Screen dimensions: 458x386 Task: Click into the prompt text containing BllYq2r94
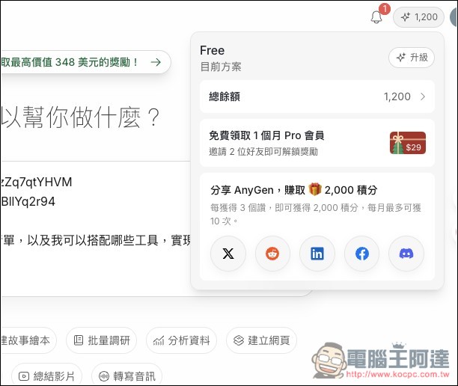[28, 201]
